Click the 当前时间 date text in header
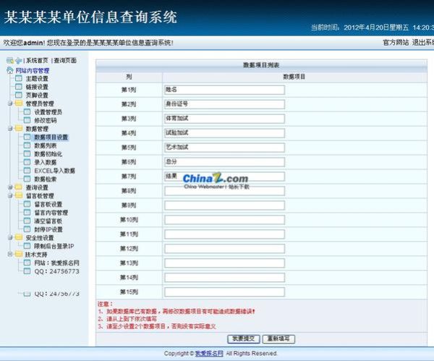The height and width of the screenshot is (361, 434). [x=373, y=27]
